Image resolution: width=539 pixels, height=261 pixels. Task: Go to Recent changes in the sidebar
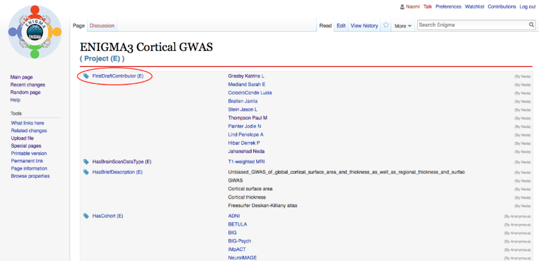(27, 84)
